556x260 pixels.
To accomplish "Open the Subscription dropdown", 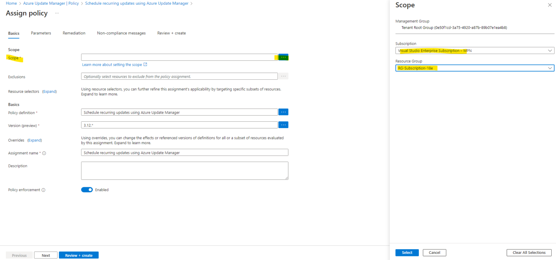I will (x=475, y=51).
